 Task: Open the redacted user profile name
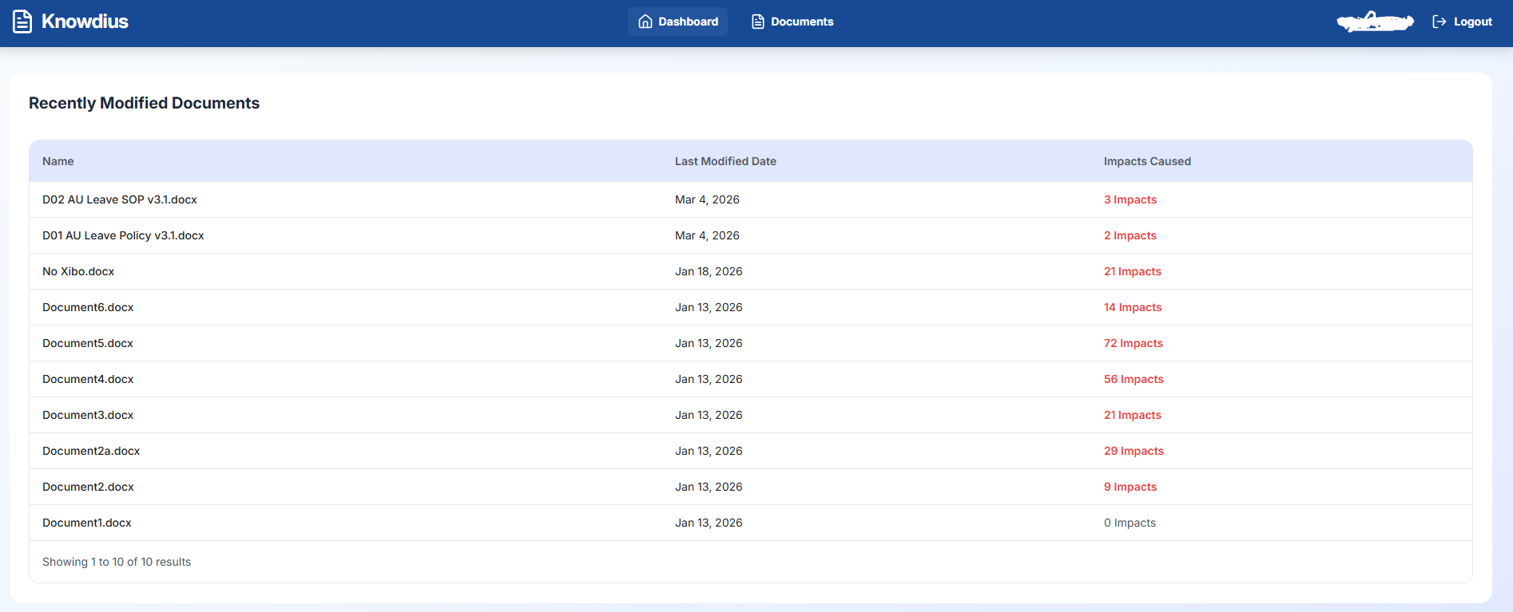(x=1375, y=22)
